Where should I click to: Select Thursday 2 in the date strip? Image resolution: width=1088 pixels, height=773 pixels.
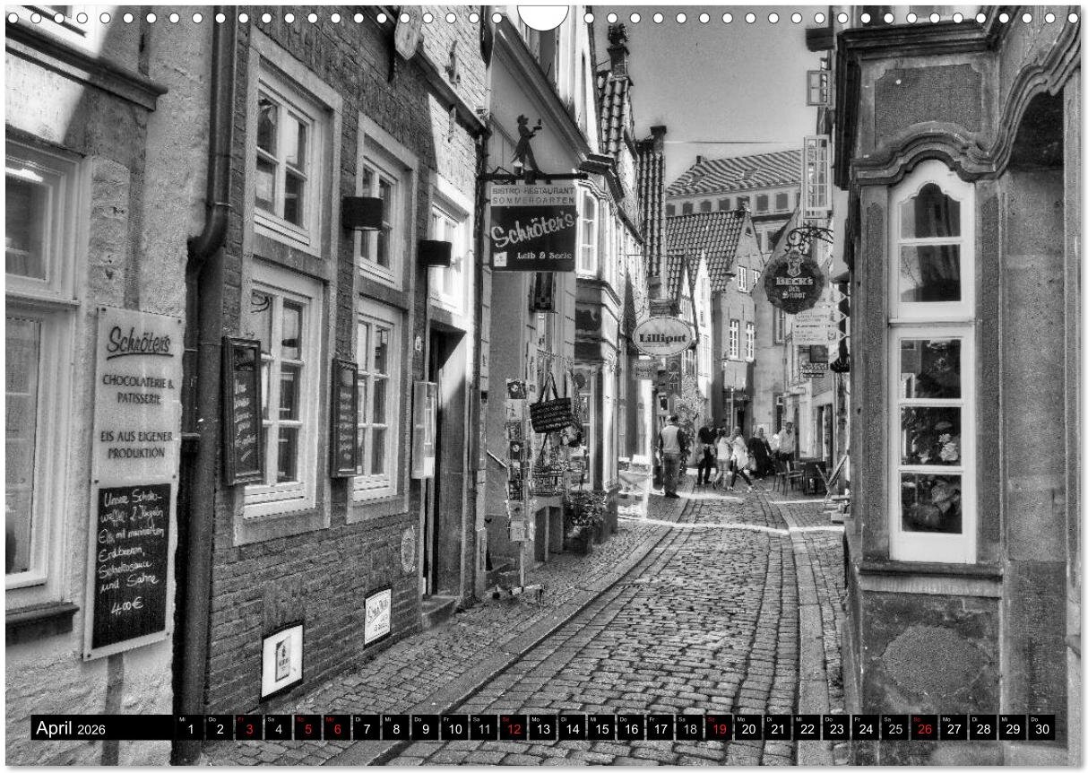tap(219, 728)
